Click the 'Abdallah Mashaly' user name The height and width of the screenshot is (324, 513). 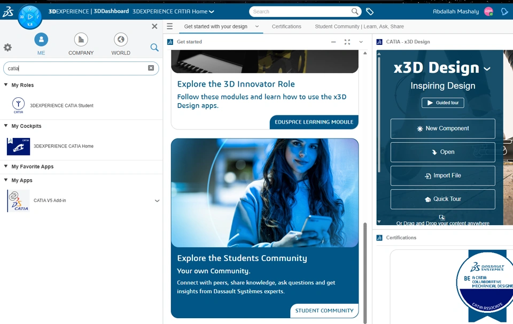coord(456,11)
